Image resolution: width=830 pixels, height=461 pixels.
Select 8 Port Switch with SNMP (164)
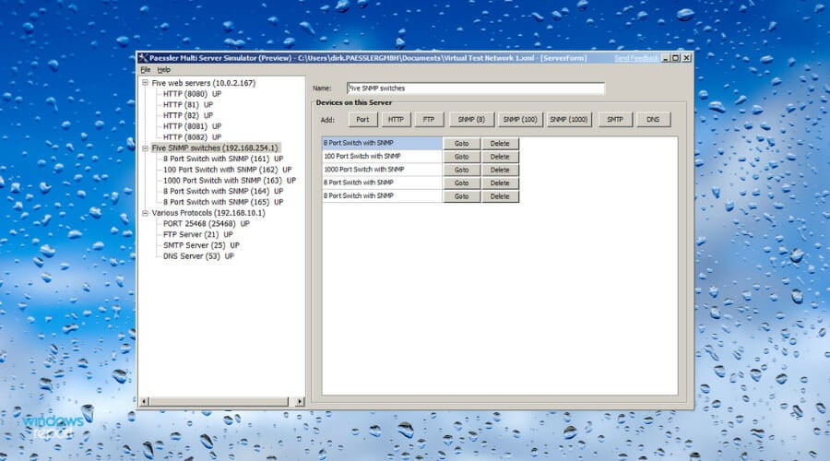click(223, 191)
